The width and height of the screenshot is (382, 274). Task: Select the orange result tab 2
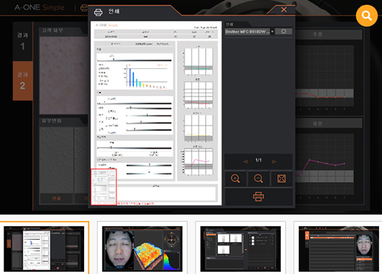(x=23, y=81)
